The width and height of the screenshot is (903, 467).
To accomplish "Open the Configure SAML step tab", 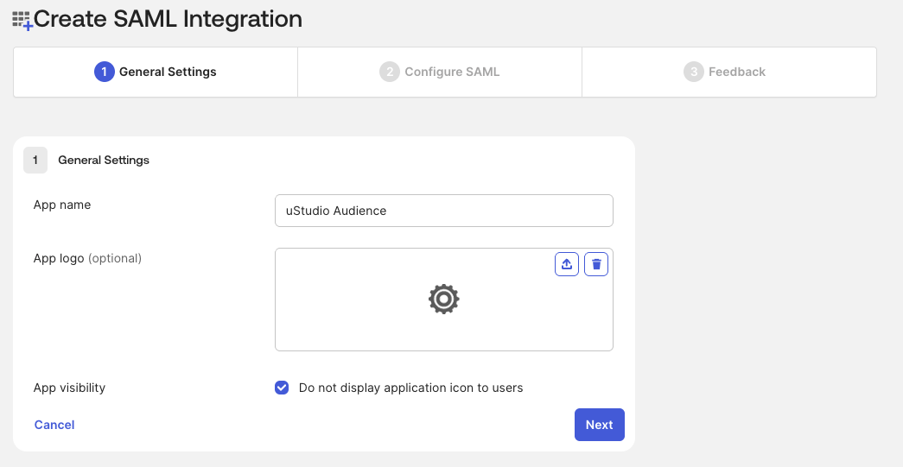I will [x=440, y=72].
